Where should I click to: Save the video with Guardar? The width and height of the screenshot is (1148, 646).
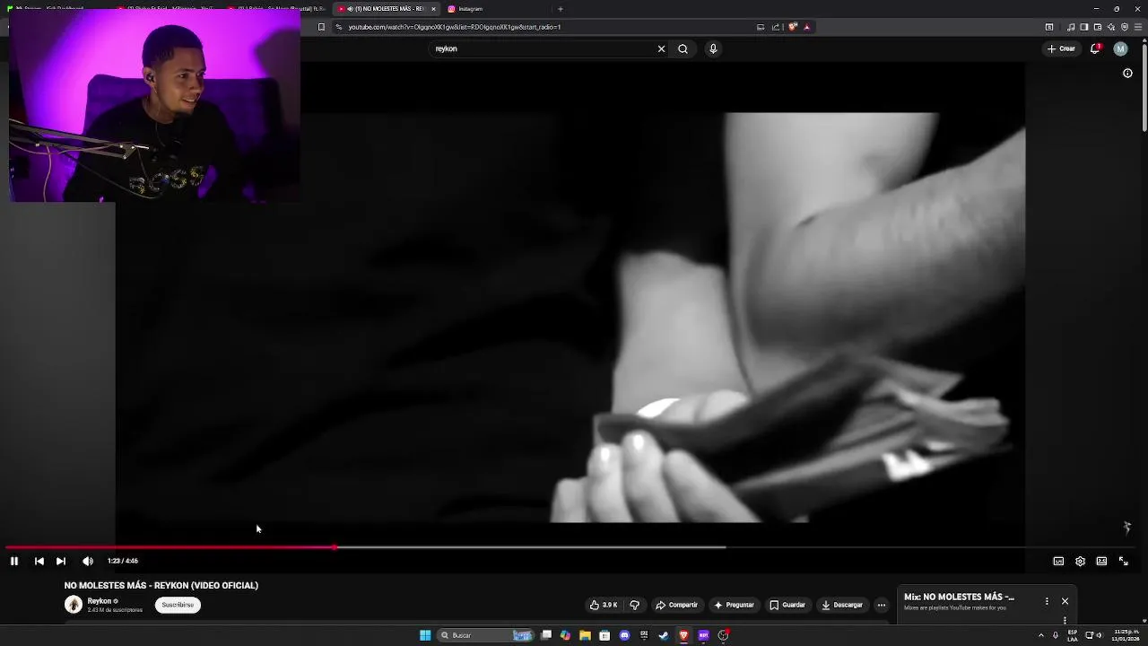pos(787,605)
